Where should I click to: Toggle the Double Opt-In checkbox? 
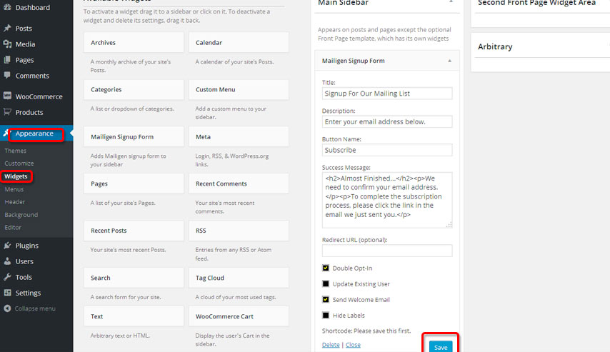point(326,268)
